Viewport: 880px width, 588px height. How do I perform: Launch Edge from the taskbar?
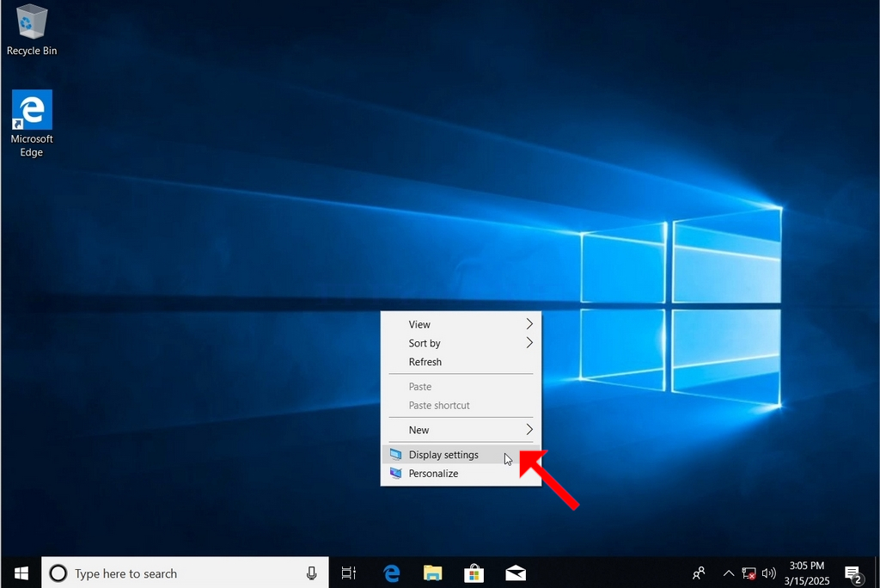pyautogui.click(x=391, y=573)
